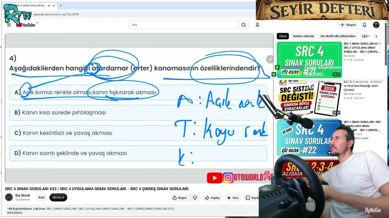The height and width of the screenshot is (218, 389).
Task: Click the Katıl join button
Action: 41,197
